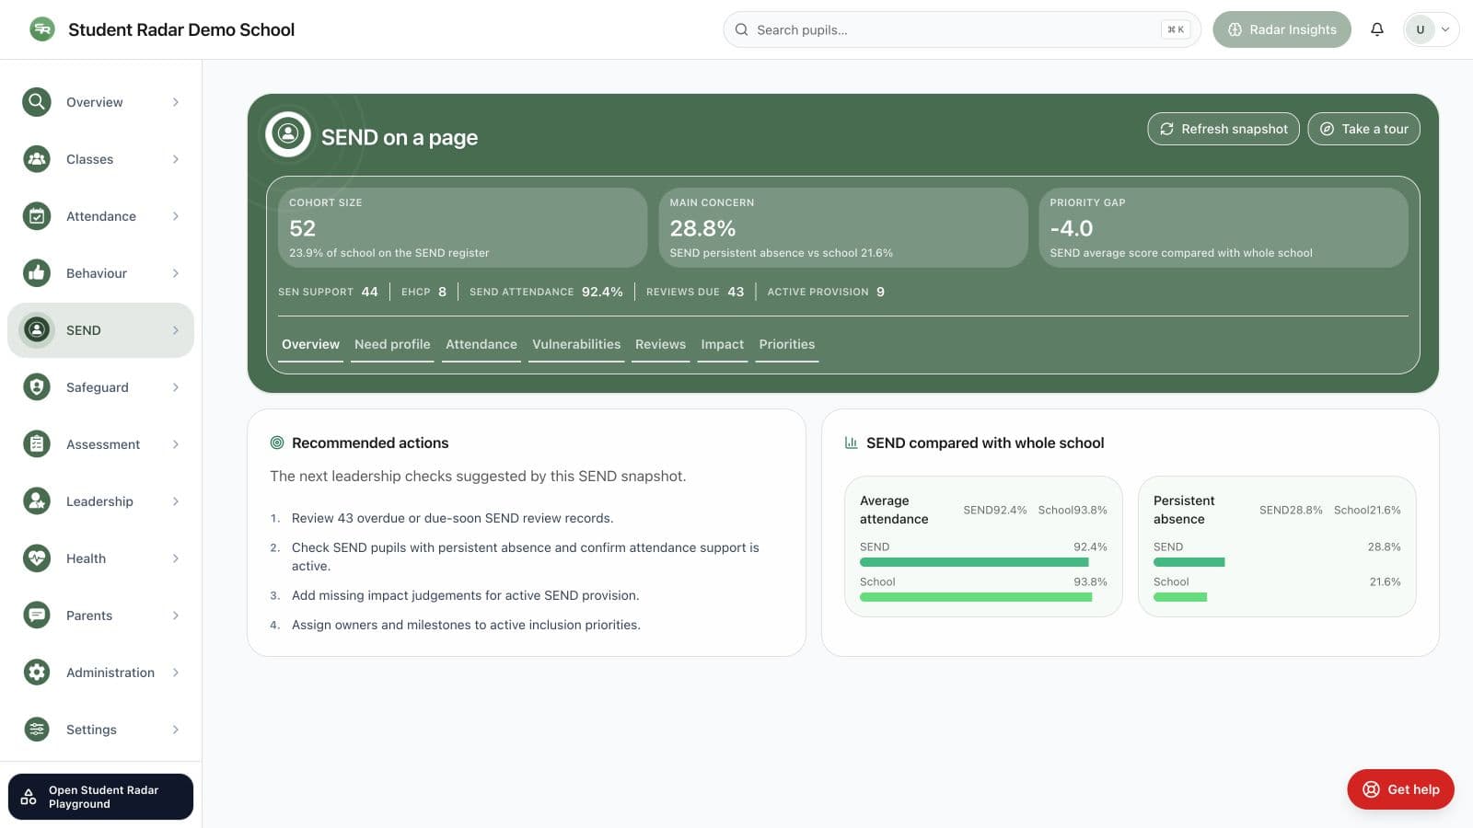Screen dimensions: 1473x828
Task: Expand the Overview sidebar chevron
Action: click(x=176, y=102)
